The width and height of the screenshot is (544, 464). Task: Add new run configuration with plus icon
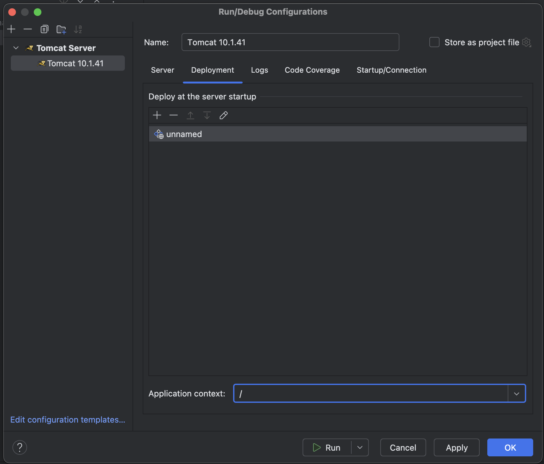[x=11, y=29]
